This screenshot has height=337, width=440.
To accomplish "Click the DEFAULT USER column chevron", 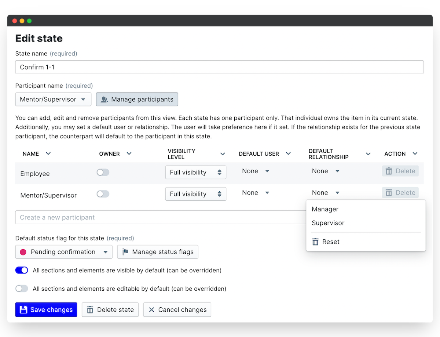I will click(x=288, y=154).
